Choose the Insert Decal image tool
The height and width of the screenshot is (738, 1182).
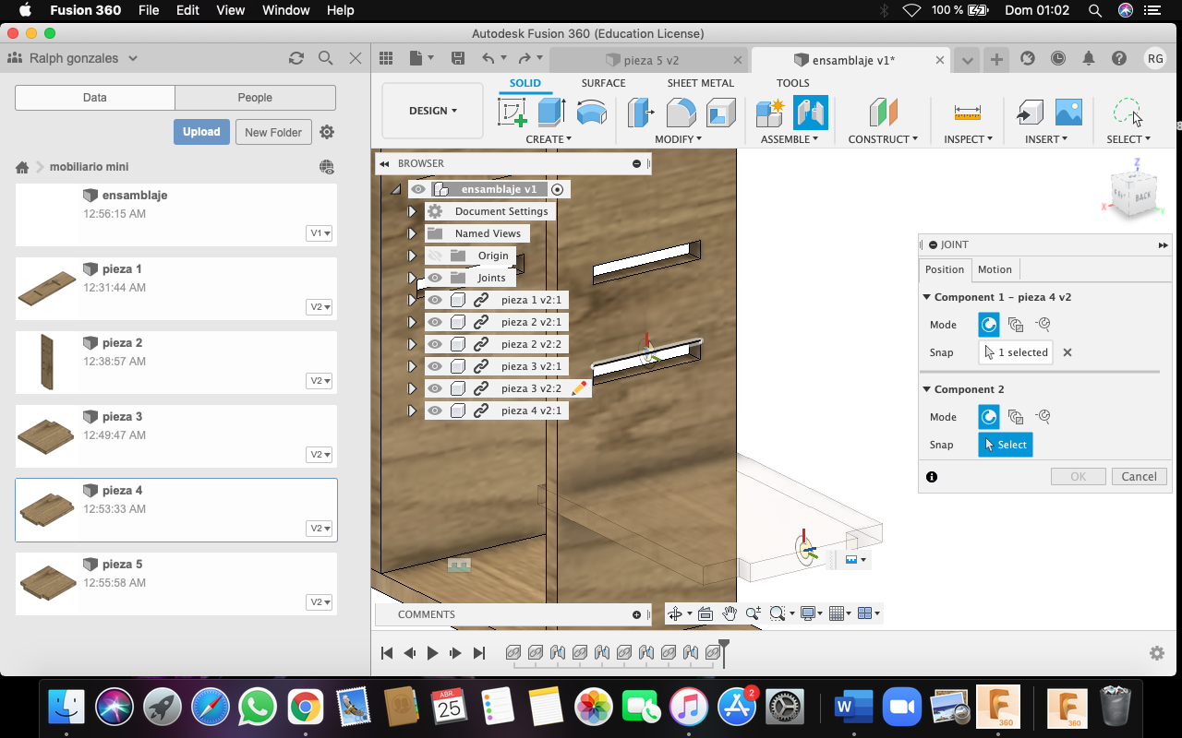tap(1068, 113)
